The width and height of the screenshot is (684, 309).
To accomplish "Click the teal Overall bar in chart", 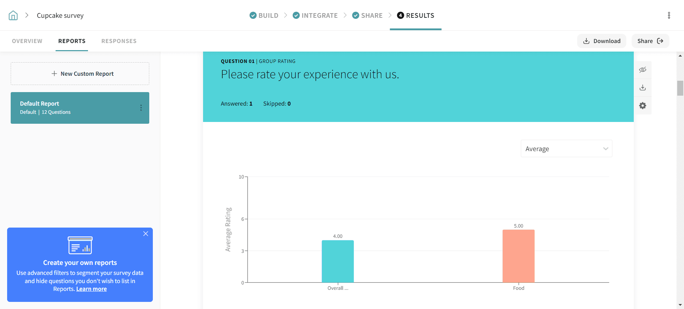I will 337,261.
